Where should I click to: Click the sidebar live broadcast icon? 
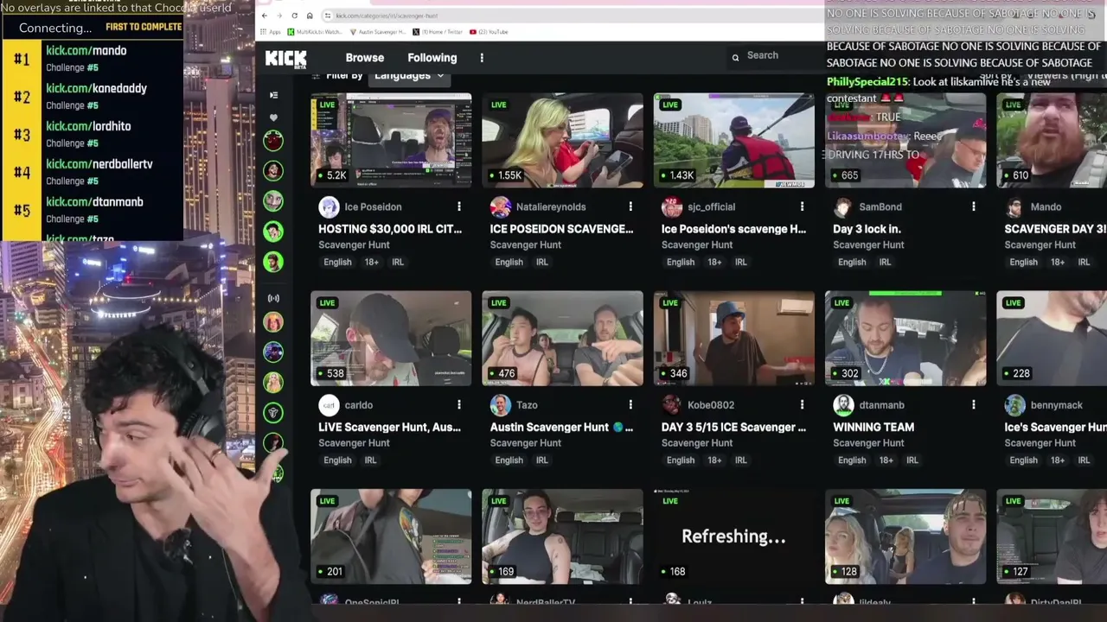tap(273, 298)
